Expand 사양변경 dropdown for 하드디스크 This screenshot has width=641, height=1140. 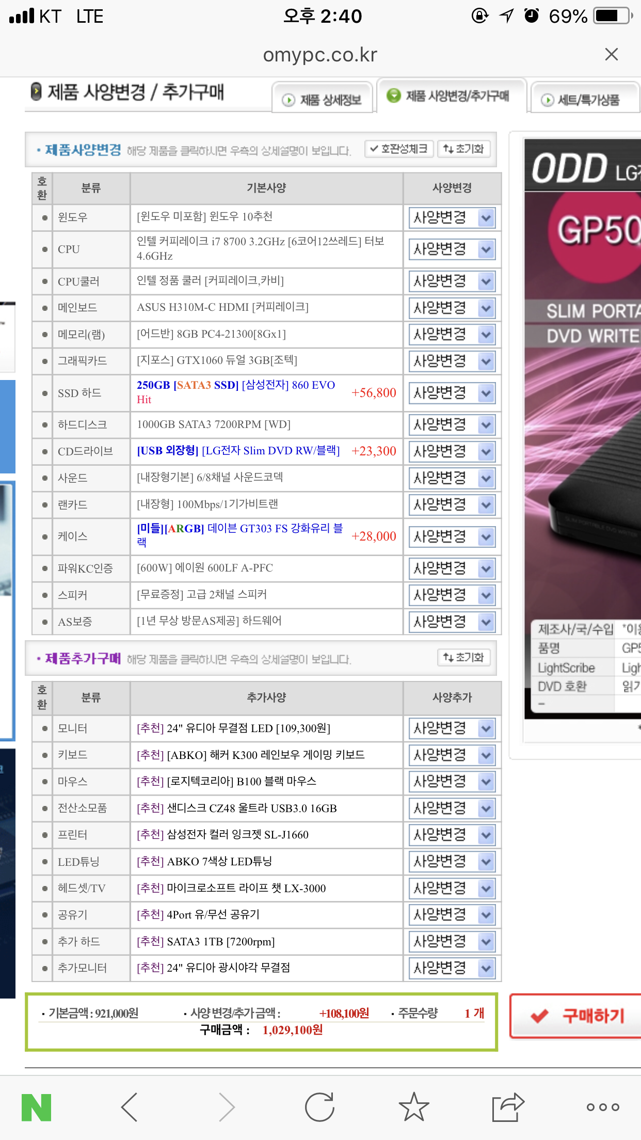[452, 425]
